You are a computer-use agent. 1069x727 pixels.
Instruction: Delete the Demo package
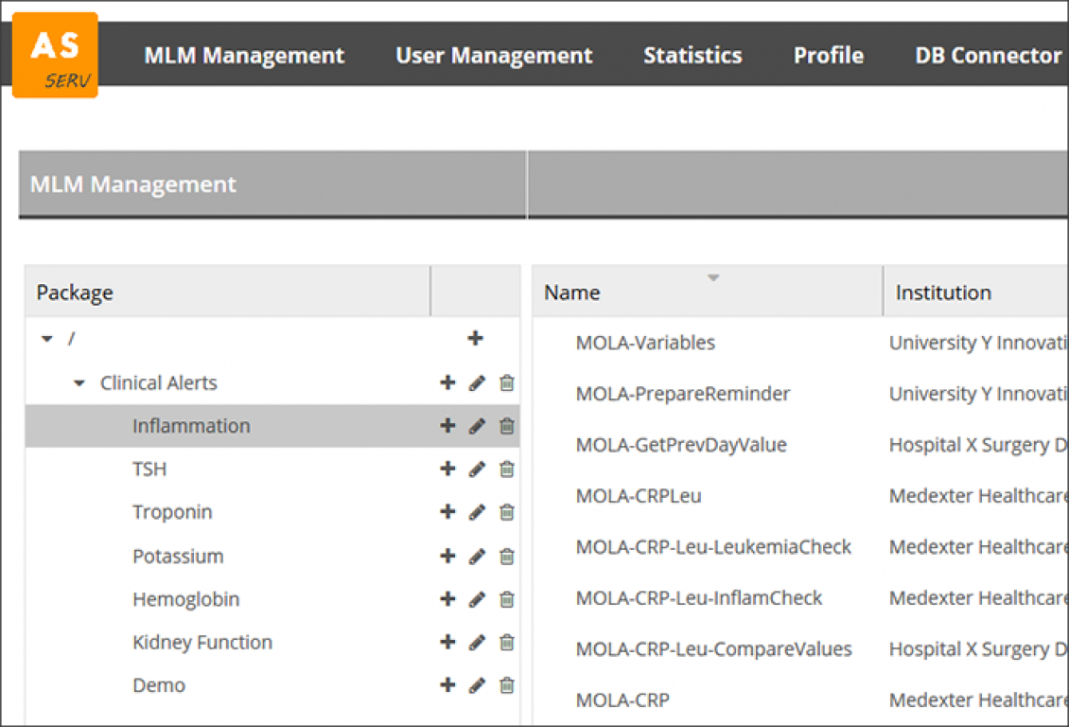(x=507, y=685)
